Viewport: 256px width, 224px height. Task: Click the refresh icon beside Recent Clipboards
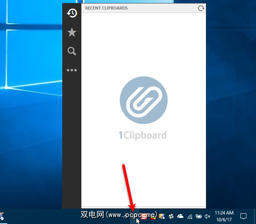201,8
